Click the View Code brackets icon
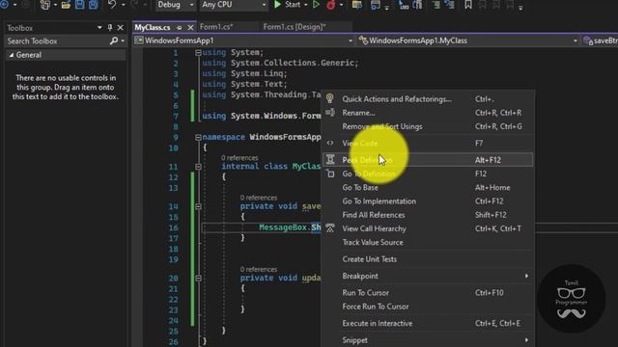Viewport: 618px width, 347px height. [x=330, y=144]
